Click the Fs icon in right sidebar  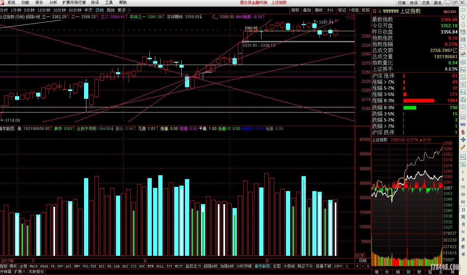coord(463,157)
